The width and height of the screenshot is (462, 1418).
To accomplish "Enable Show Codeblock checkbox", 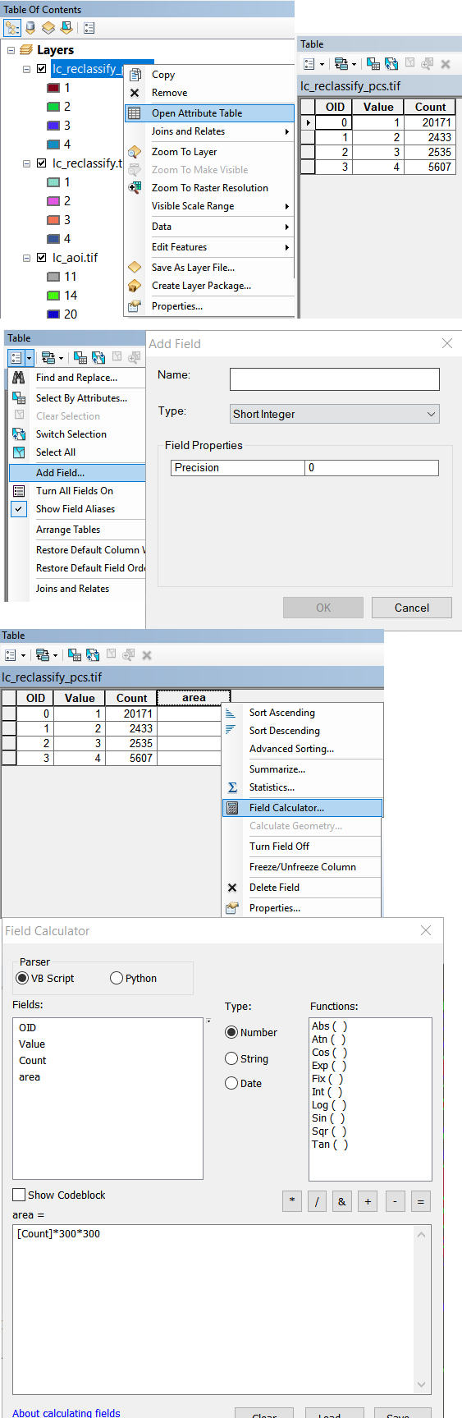I will click(19, 1195).
